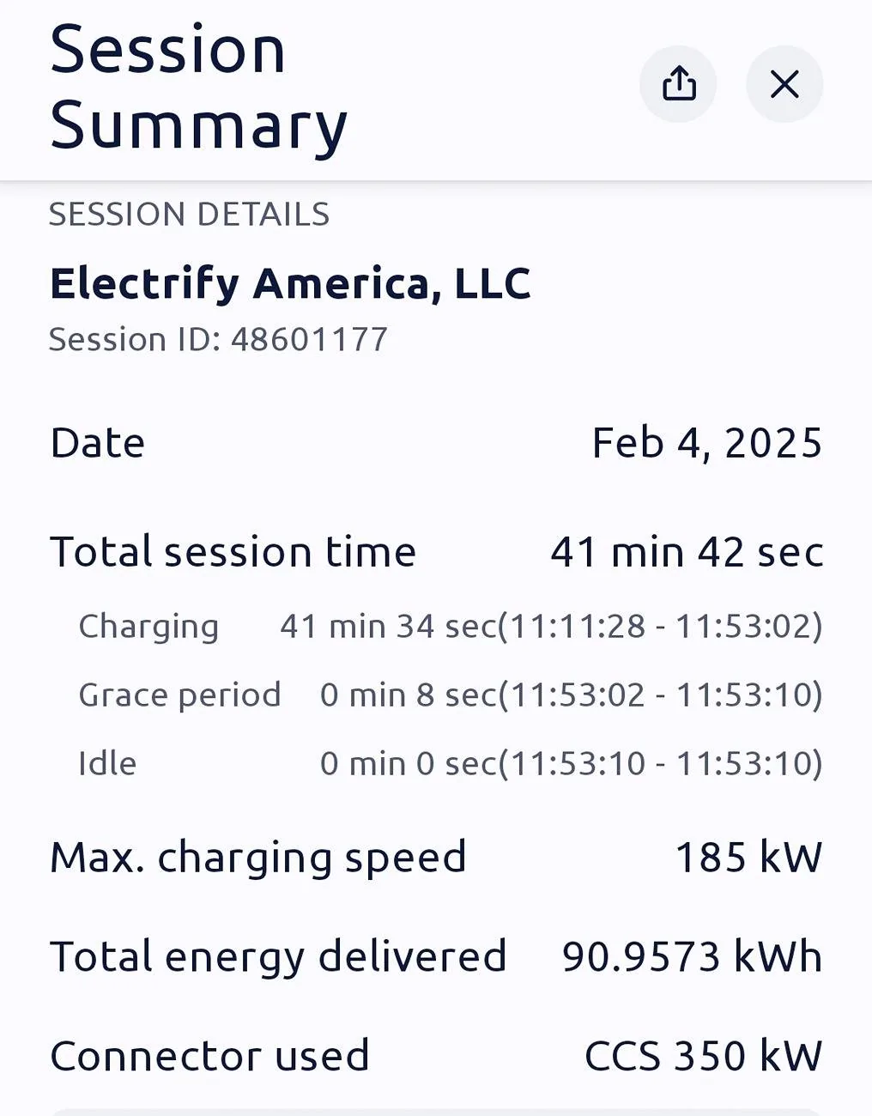Click the CCS 350 kW connector value
872x1116 pixels.
[x=703, y=1057]
